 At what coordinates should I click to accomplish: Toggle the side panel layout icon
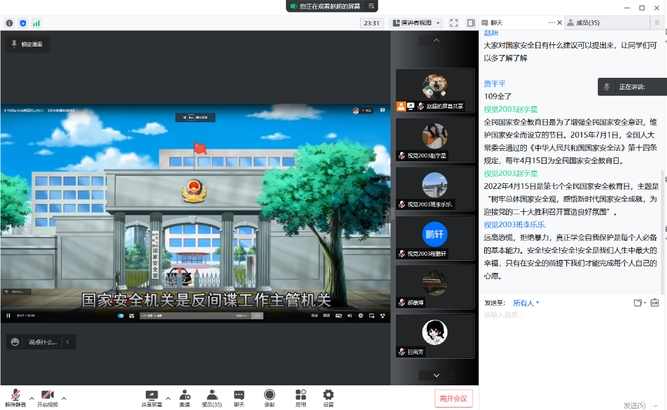(x=471, y=23)
